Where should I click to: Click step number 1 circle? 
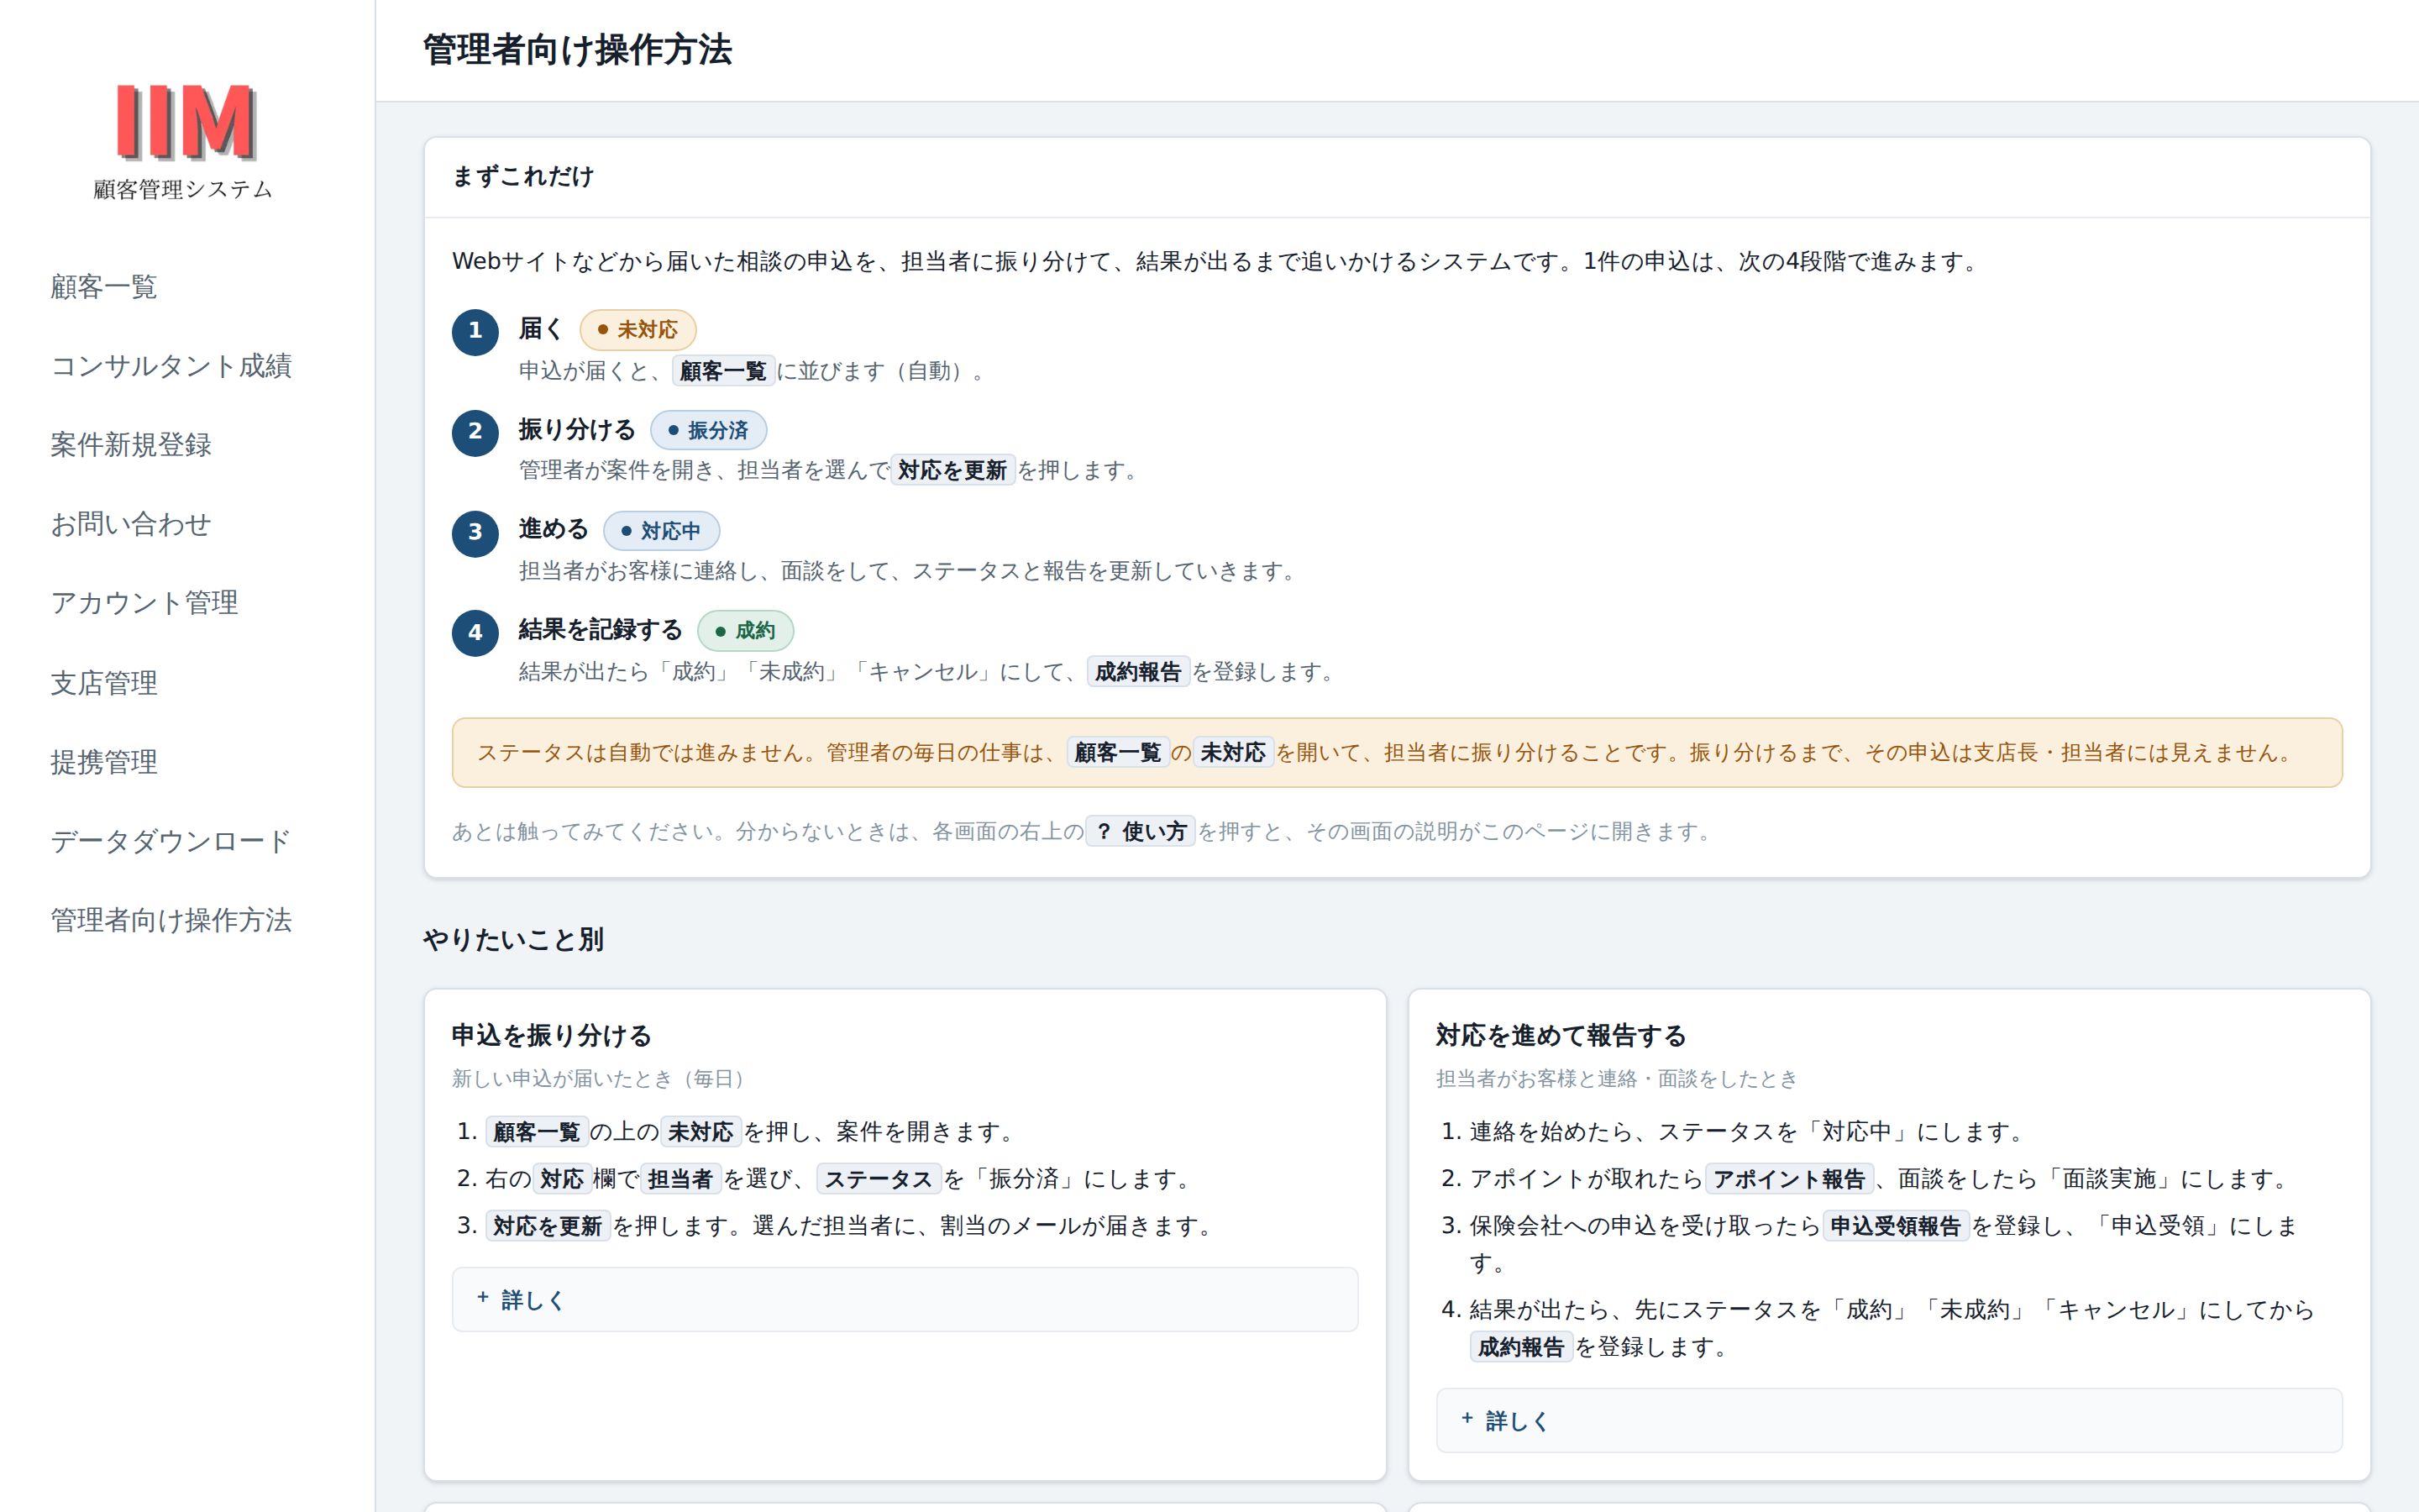click(475, 331)
